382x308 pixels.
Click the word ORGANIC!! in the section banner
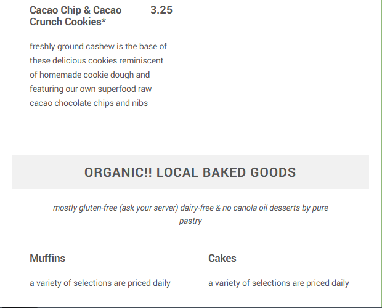[x=118, y=172]
